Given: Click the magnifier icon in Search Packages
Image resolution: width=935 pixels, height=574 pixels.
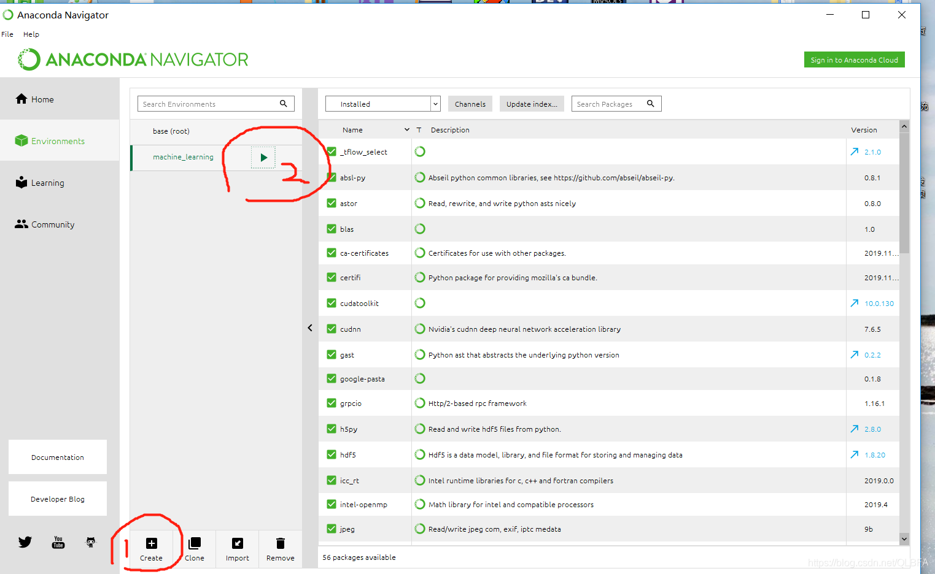Looking at the screenshot, I should (651, 104).
